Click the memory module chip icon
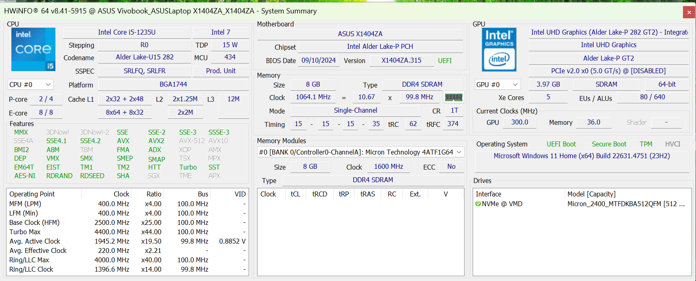This screenshot has width=696, height=281. (x=454, y=97)
